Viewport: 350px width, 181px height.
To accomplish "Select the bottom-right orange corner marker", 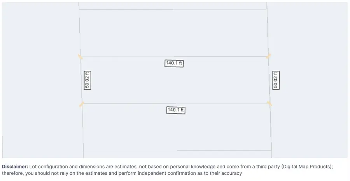I will click(x=269, y=104).
